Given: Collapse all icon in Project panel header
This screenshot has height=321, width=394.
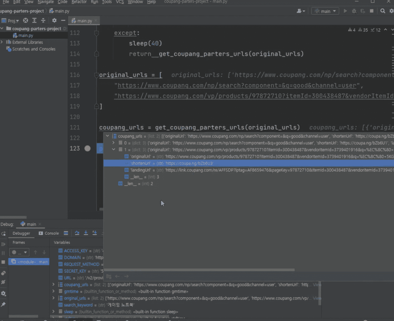Looking at the screenshot, I should (x=43, y=21).
